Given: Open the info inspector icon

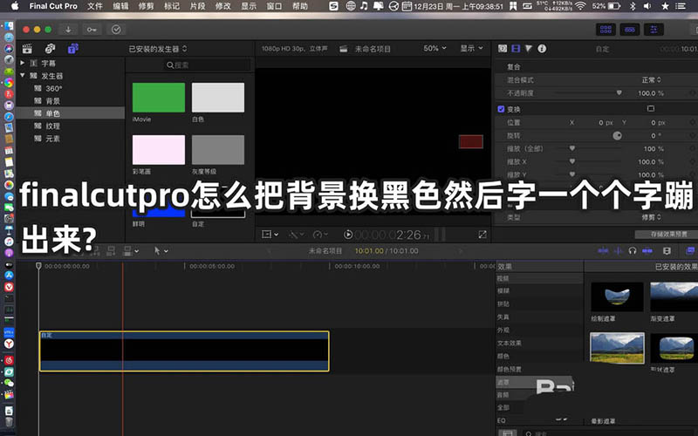Looking at the screenshot, I should (x=542, y=49).
